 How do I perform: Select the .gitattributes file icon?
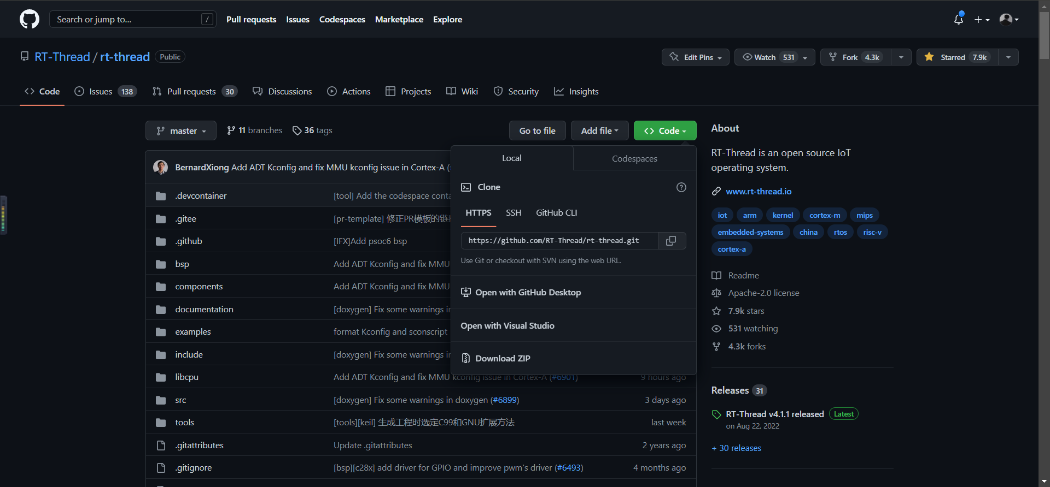pyautogui.click(x=161, y=446)
